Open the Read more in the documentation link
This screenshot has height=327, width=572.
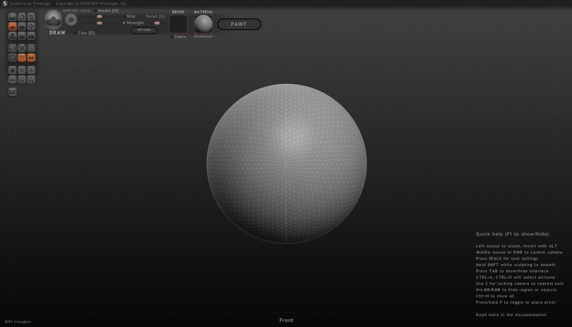click(x=511, y=315)
